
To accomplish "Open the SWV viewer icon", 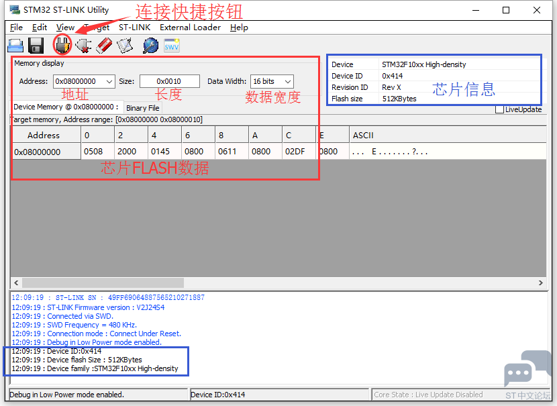I will pos(172,46).
